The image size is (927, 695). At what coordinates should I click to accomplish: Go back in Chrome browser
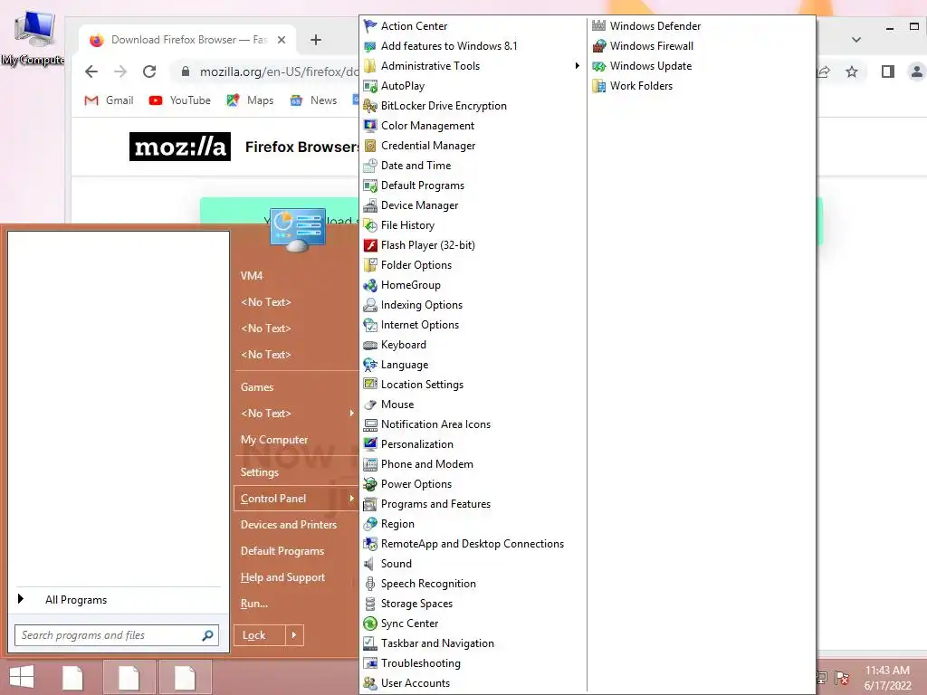coord(91,71)
